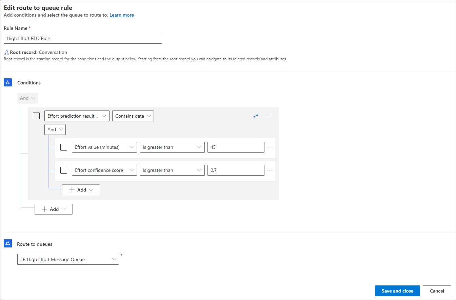The height and width of the screenshot is (300, 456).
Task: Click the Conditions section icon
Action: pyautogui.click(x=7, y=82)
